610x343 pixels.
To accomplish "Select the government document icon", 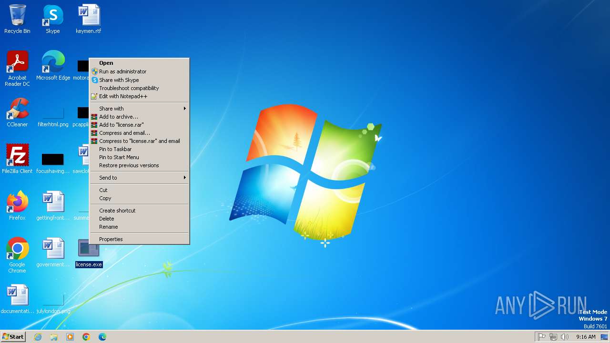I will point(53,252).
